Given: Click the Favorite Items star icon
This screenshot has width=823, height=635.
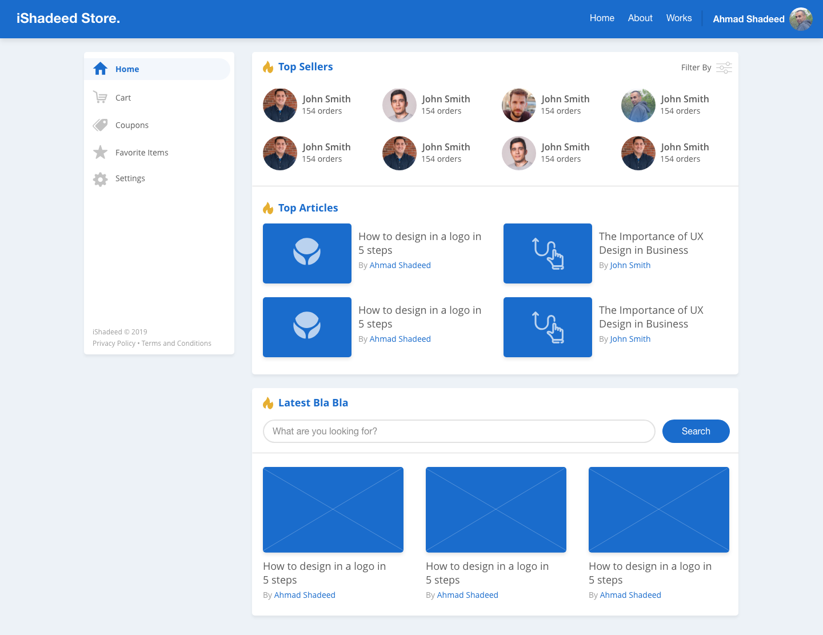Looking at the screenshot, I should coord(101,152).
